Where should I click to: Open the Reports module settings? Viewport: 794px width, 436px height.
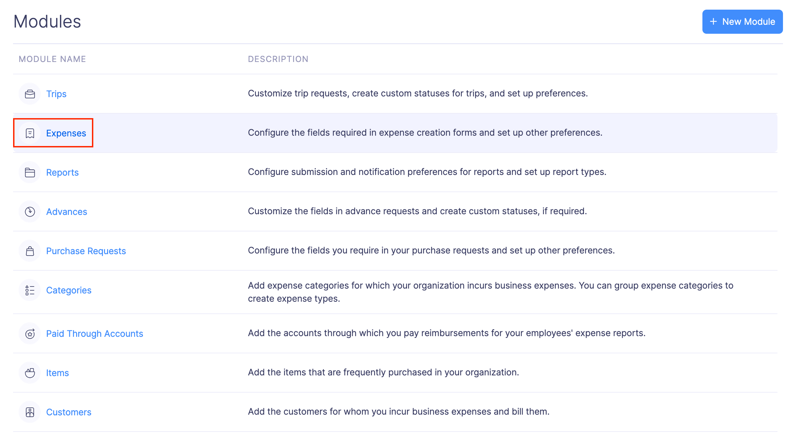62,172
